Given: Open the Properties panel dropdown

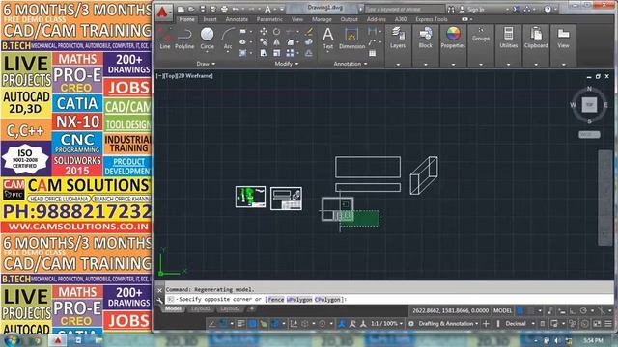Looking at the screenshot, I should 453,65.
